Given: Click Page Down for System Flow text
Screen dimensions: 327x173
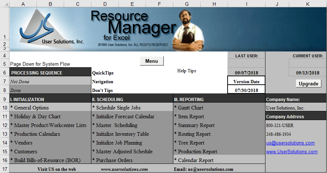Looking at the screenshot, I should tap(40, 64).
